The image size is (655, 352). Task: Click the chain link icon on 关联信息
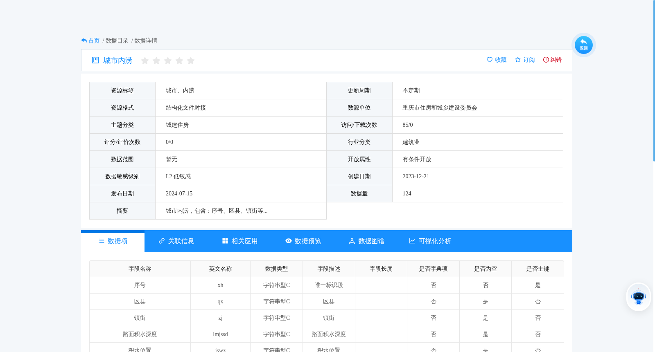tap(162, 241)
